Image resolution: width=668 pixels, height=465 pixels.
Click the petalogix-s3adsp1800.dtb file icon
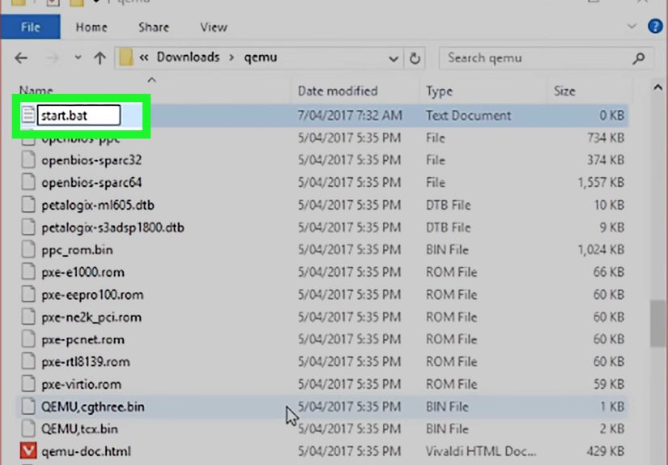point(28,227)
